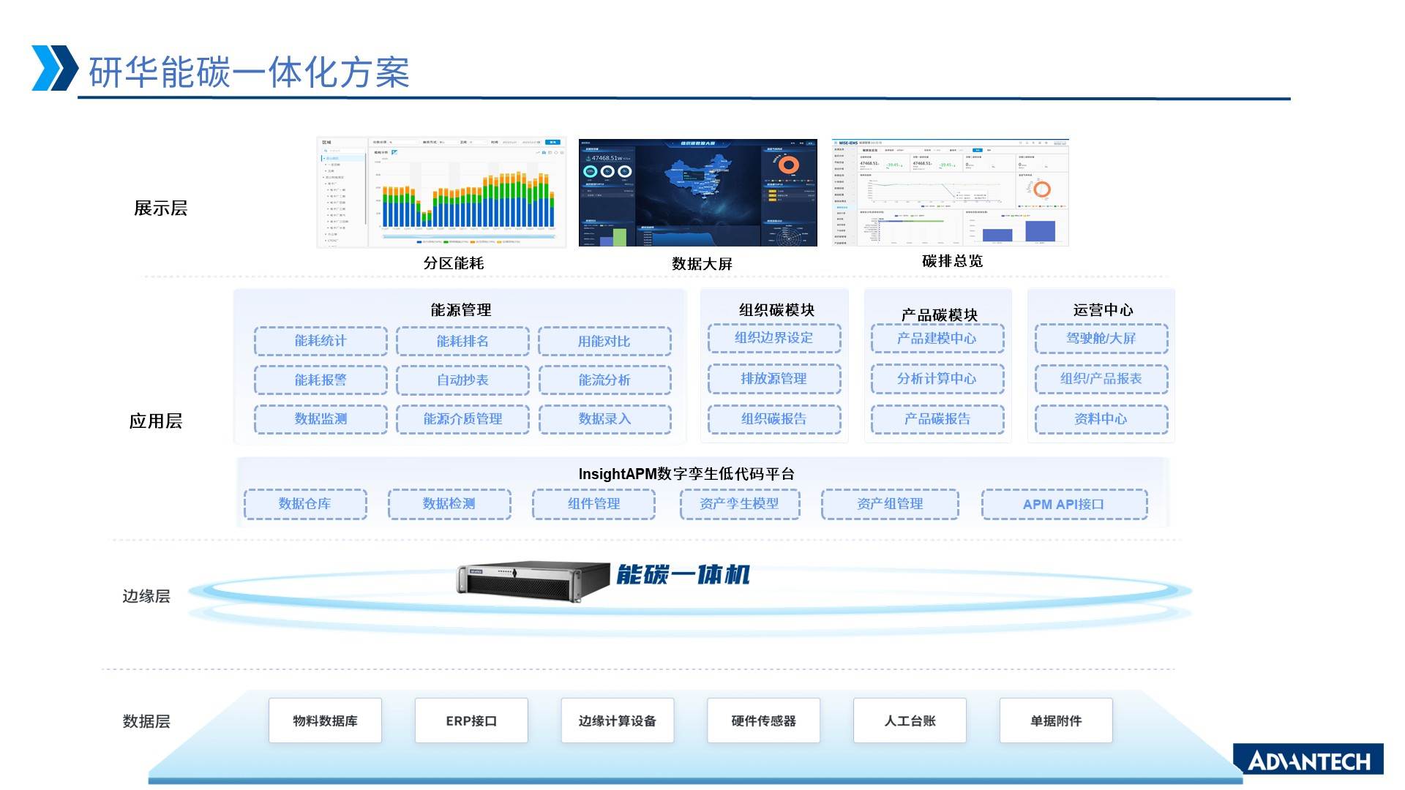
Task: Select the 物料数据库 data box
Action: pos(325,721)
